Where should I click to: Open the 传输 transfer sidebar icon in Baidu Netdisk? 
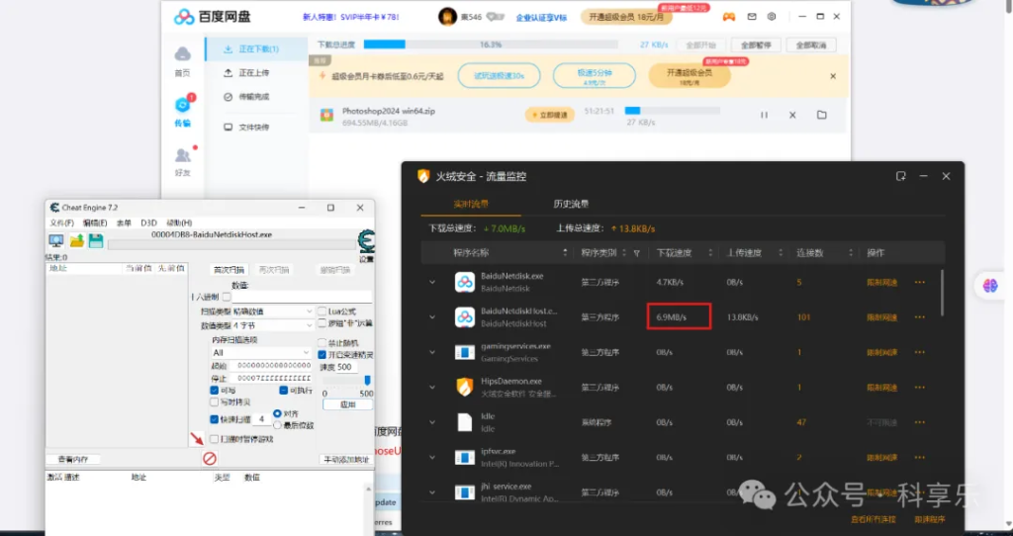(x=183, y=105)
